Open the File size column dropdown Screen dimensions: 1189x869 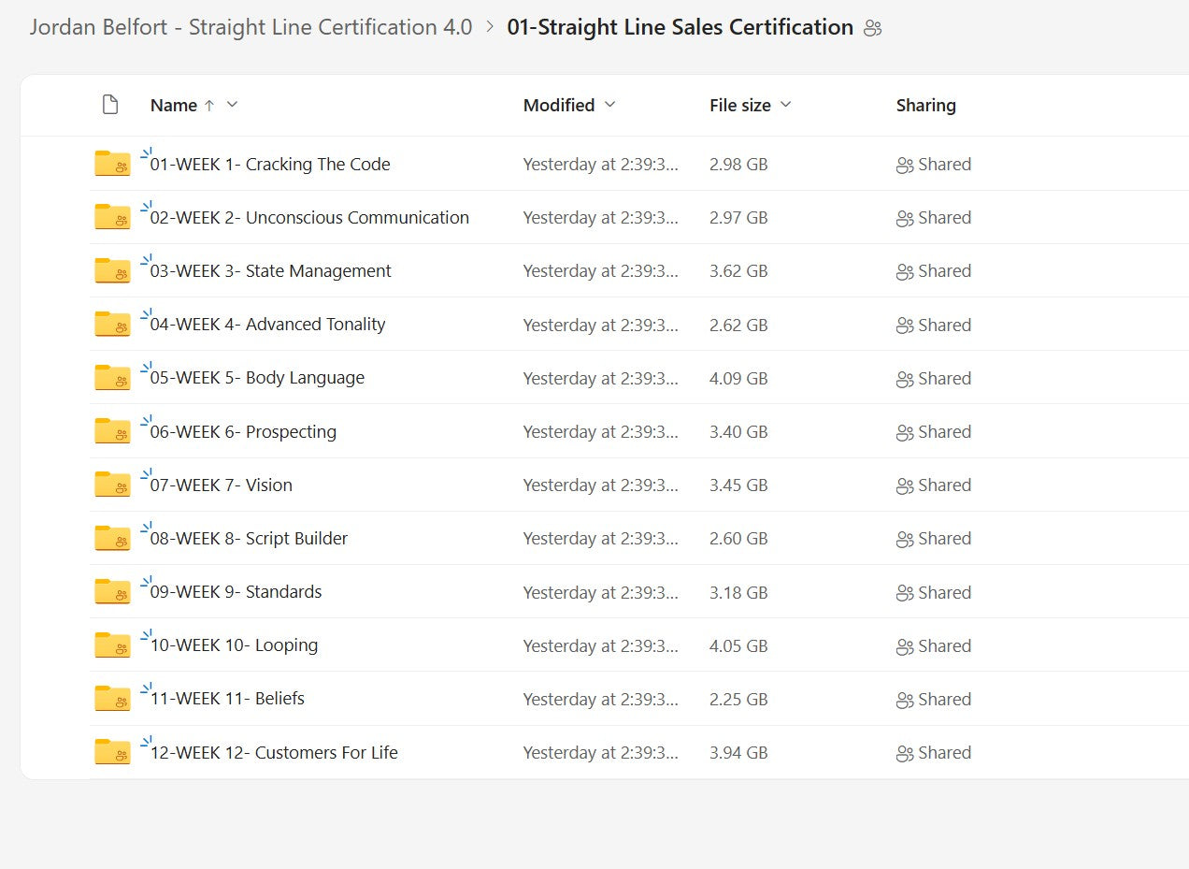(x=785, y=105)
